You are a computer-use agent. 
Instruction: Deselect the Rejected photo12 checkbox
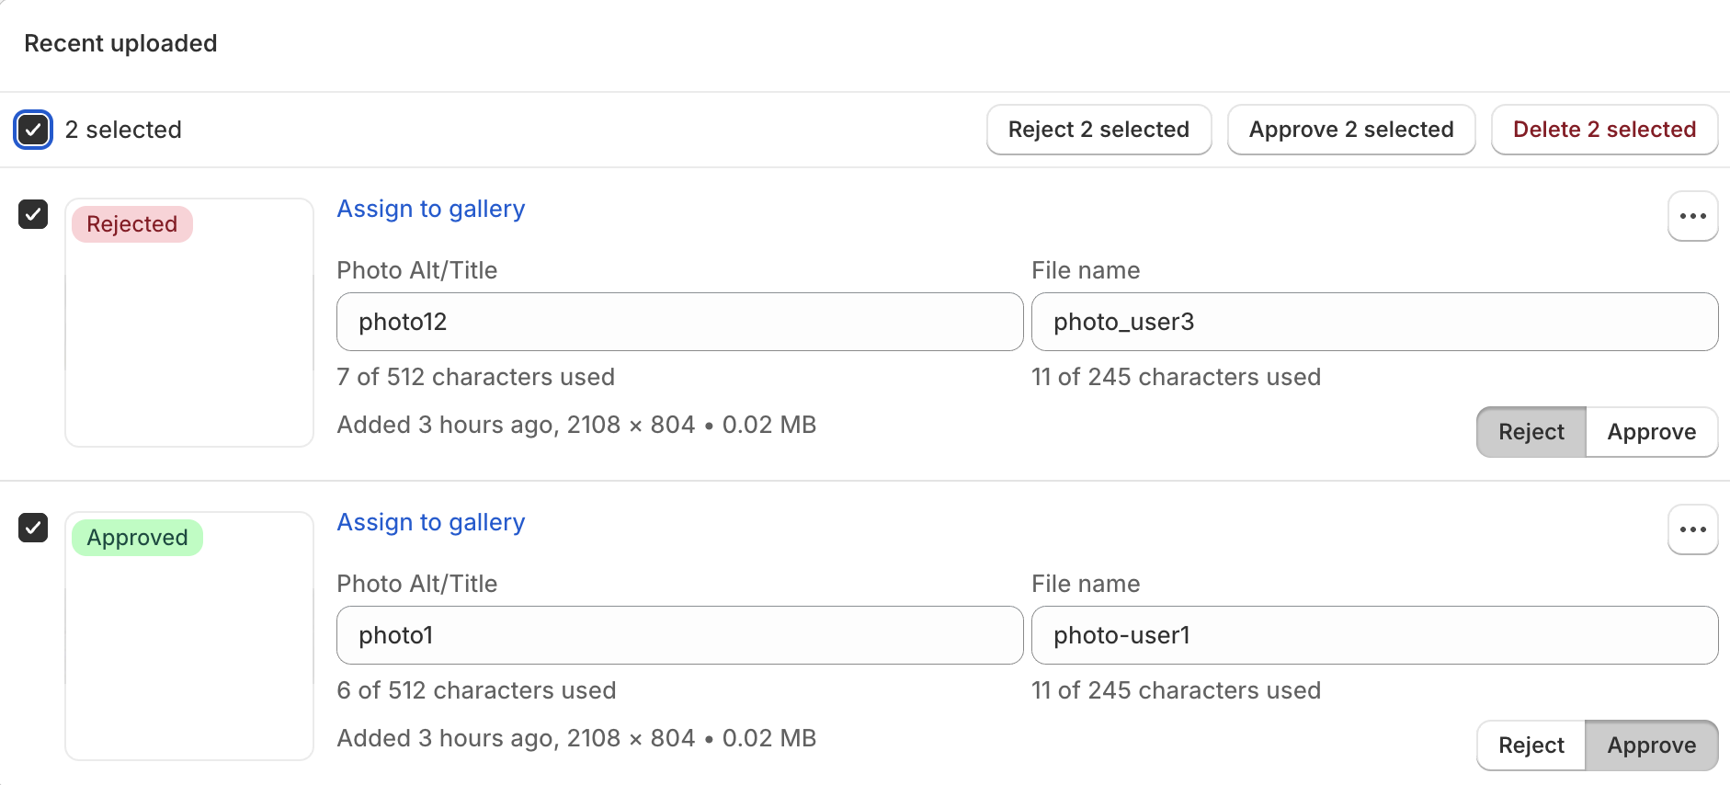pyautogui.click(x=33, y=214)
